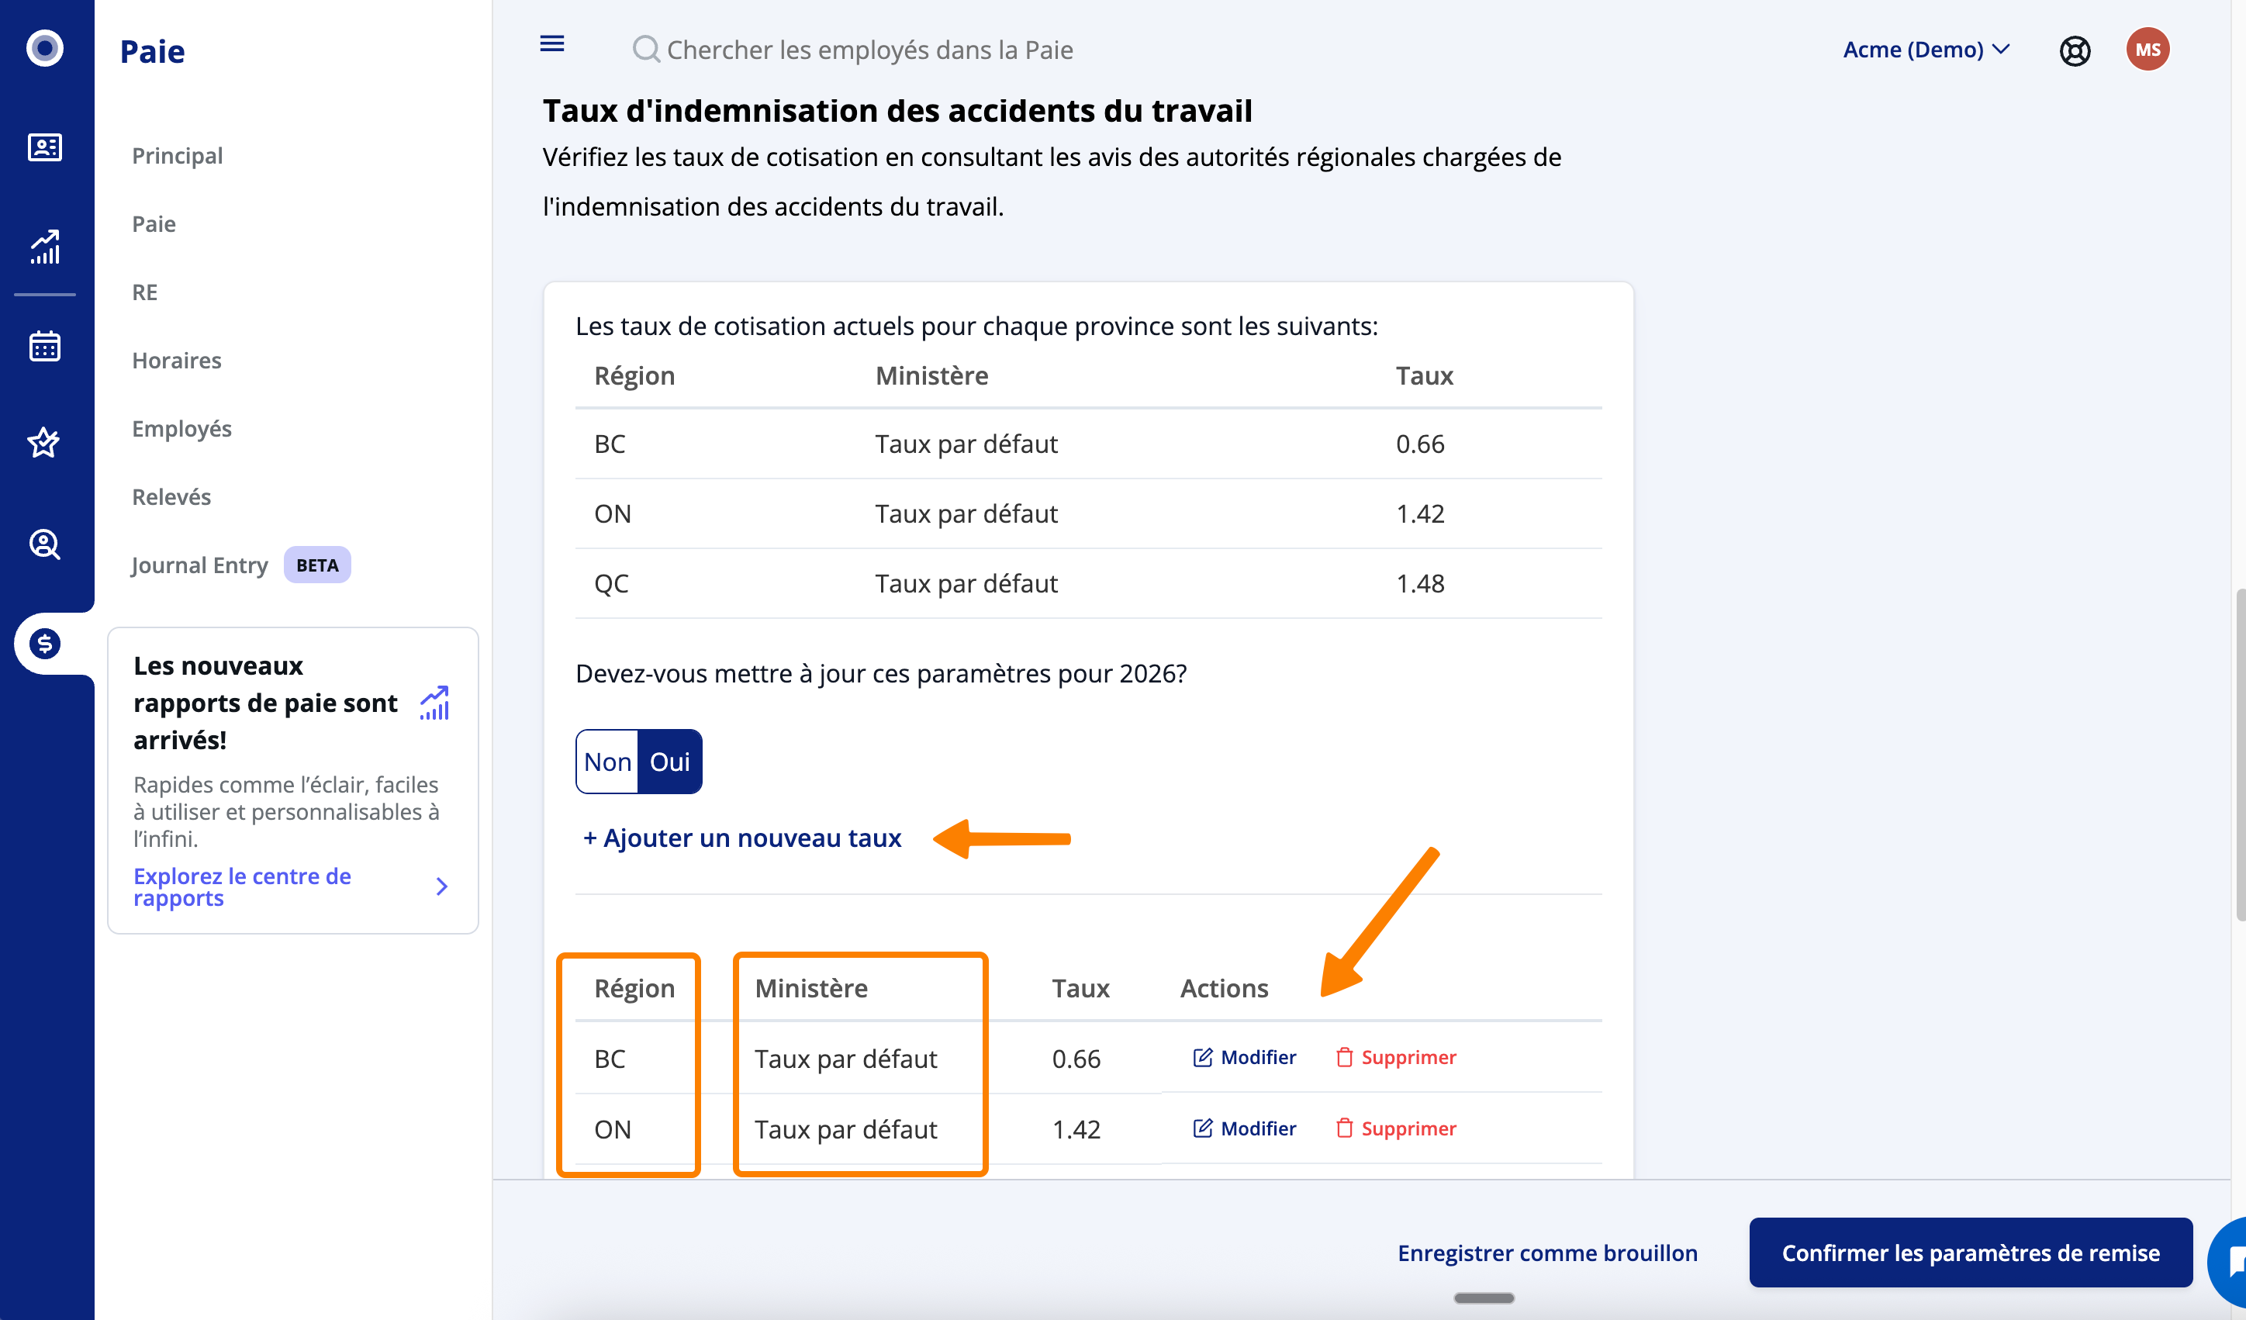Viewport: 2246px width, 1320px height.
Task: Go to the Employés menu item
Action: 181,429
